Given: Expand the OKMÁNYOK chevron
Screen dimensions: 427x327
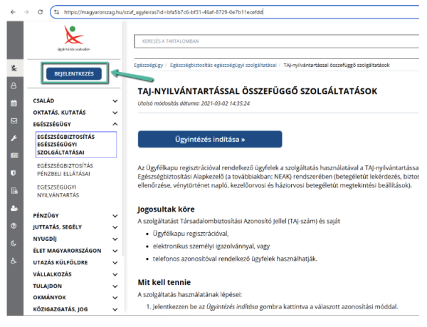Looking at the screenshot, I should click(115, 298).
